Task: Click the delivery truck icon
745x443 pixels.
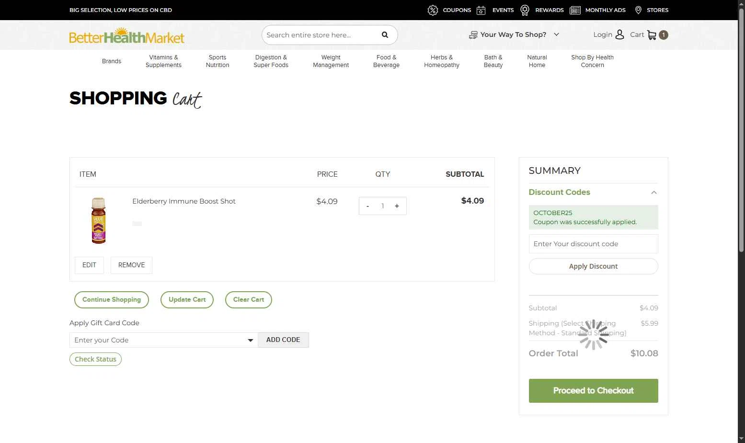Action: [473, 35]
